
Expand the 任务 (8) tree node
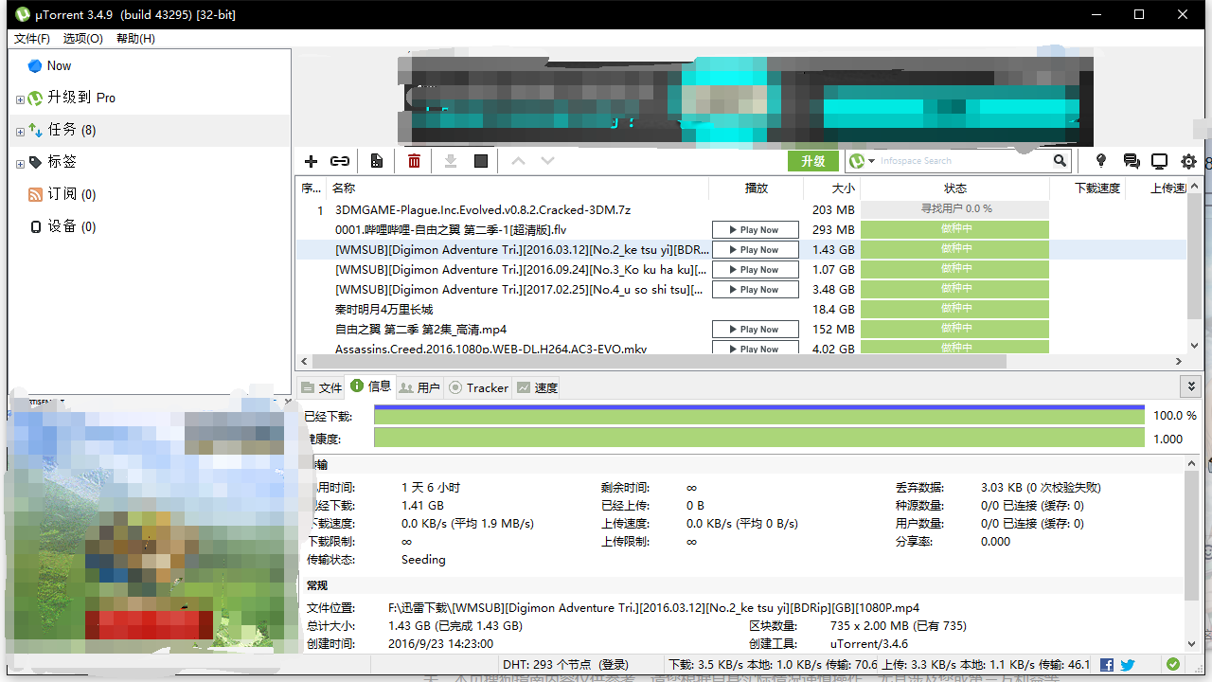coord(20,132)
